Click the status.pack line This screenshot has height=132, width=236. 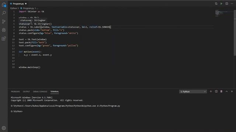[x=42, y=30]
